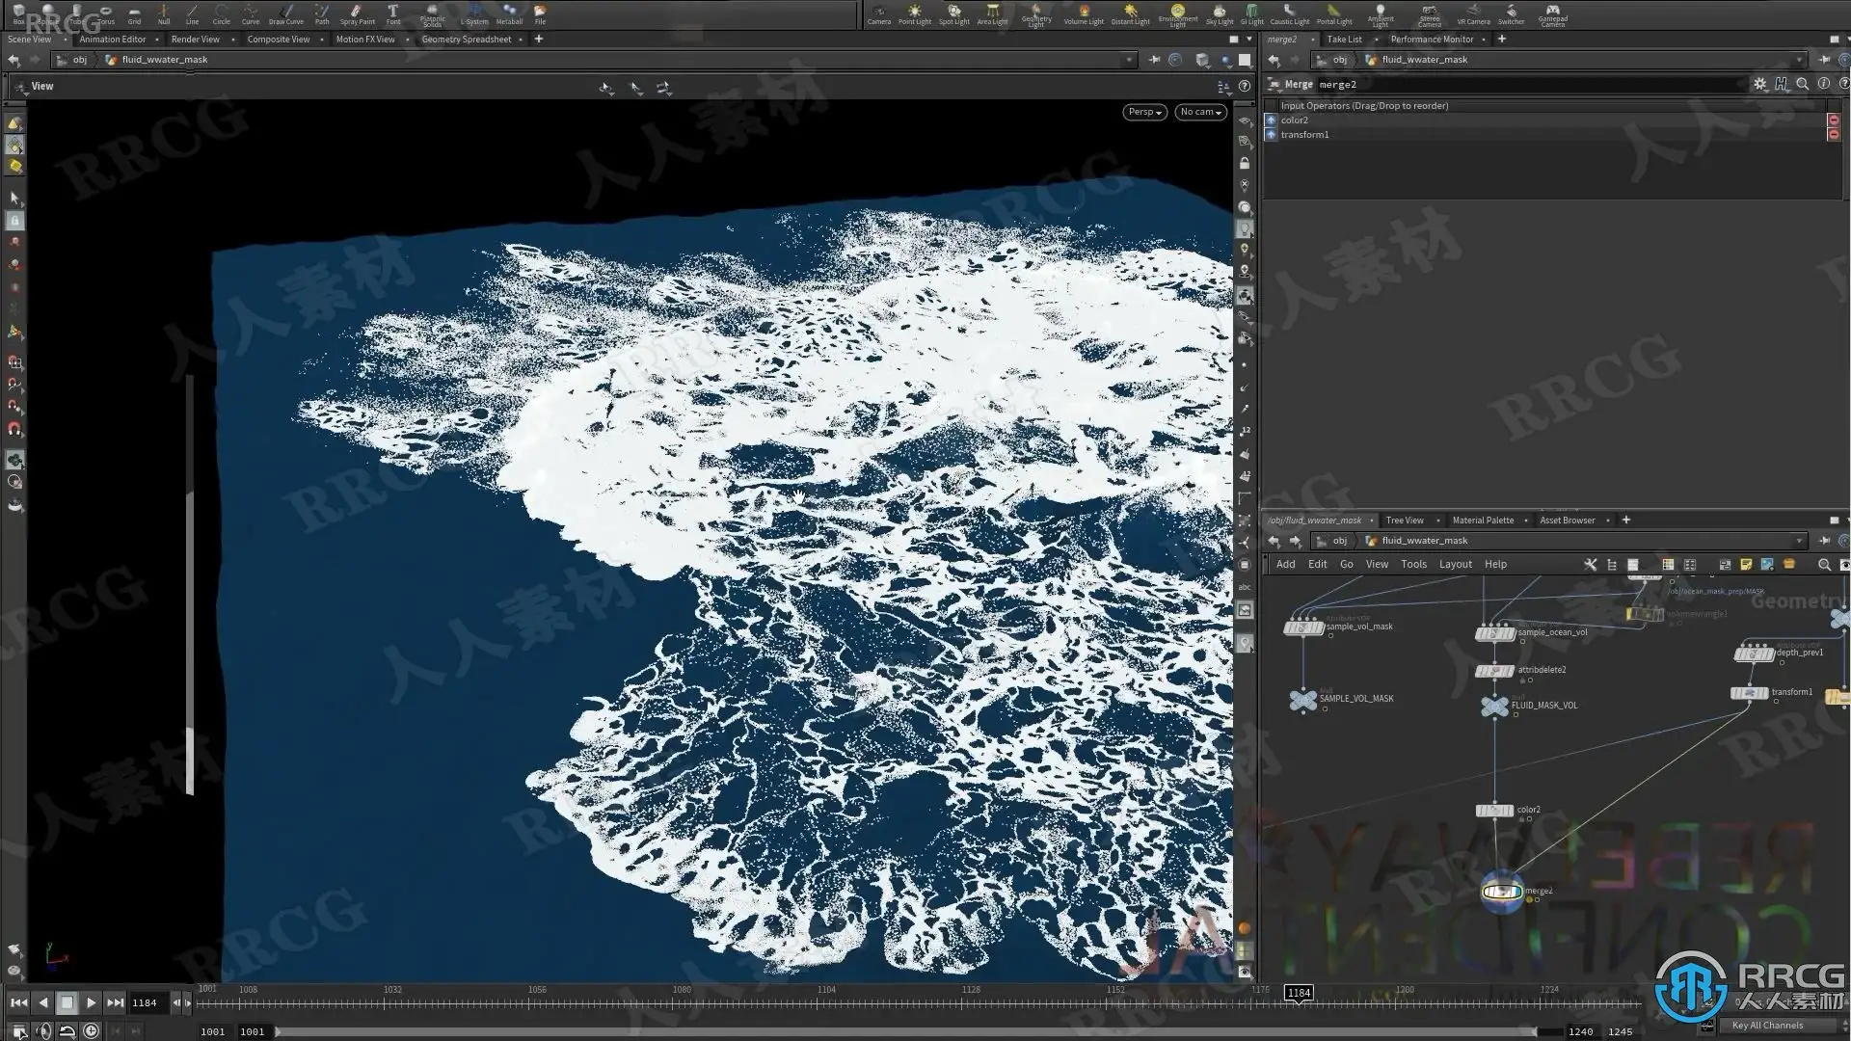This screenshot has height=1041, width=1851.
Task: Click the current frame field showing 1184
Action: (x=146, y=1002)
